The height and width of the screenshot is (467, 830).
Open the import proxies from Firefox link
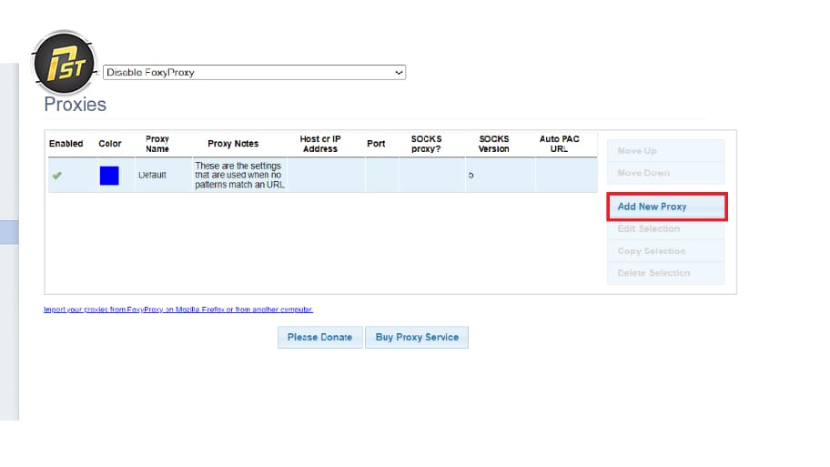pos(177,310)
